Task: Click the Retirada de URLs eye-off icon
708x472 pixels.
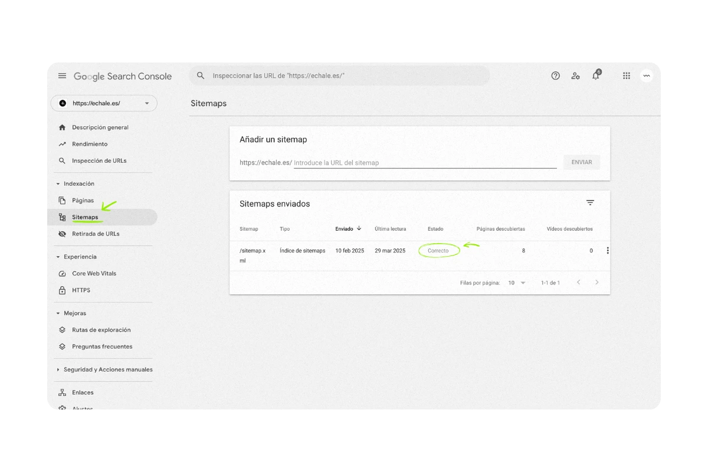Action: 62,234
